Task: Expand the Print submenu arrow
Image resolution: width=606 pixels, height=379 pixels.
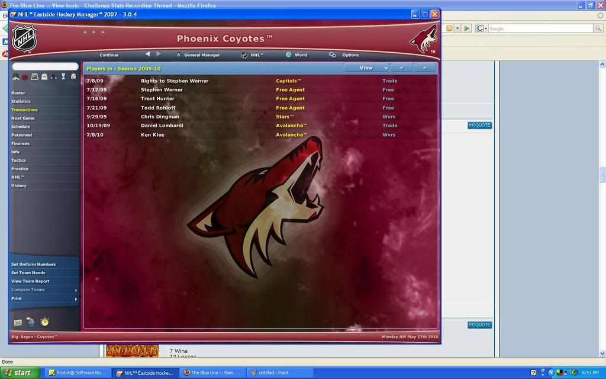Action: (x=76, y=299)
